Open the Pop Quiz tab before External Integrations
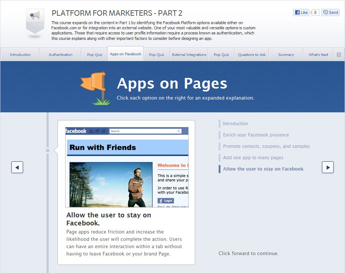345x273 pixels. [x=156, y=55]
